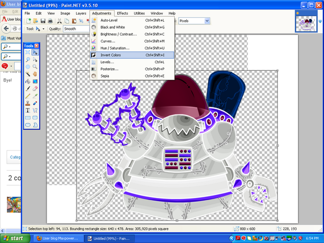Select the Rectangle Select tool
324x243 pixels.
[28, 53]
